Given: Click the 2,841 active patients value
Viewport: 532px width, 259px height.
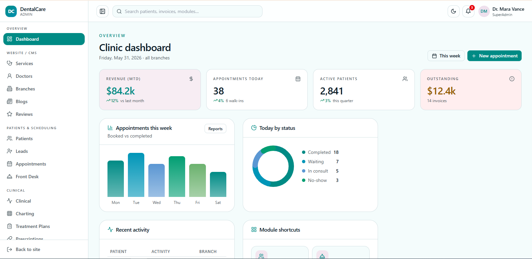Looking at the screenshot, I should pyautogui.click(x=331, y=91).
